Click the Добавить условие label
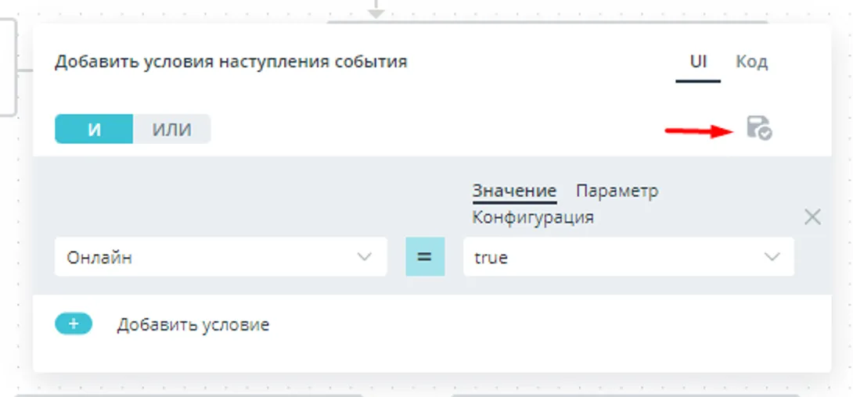The image size is (853, 397). point(193,325)
